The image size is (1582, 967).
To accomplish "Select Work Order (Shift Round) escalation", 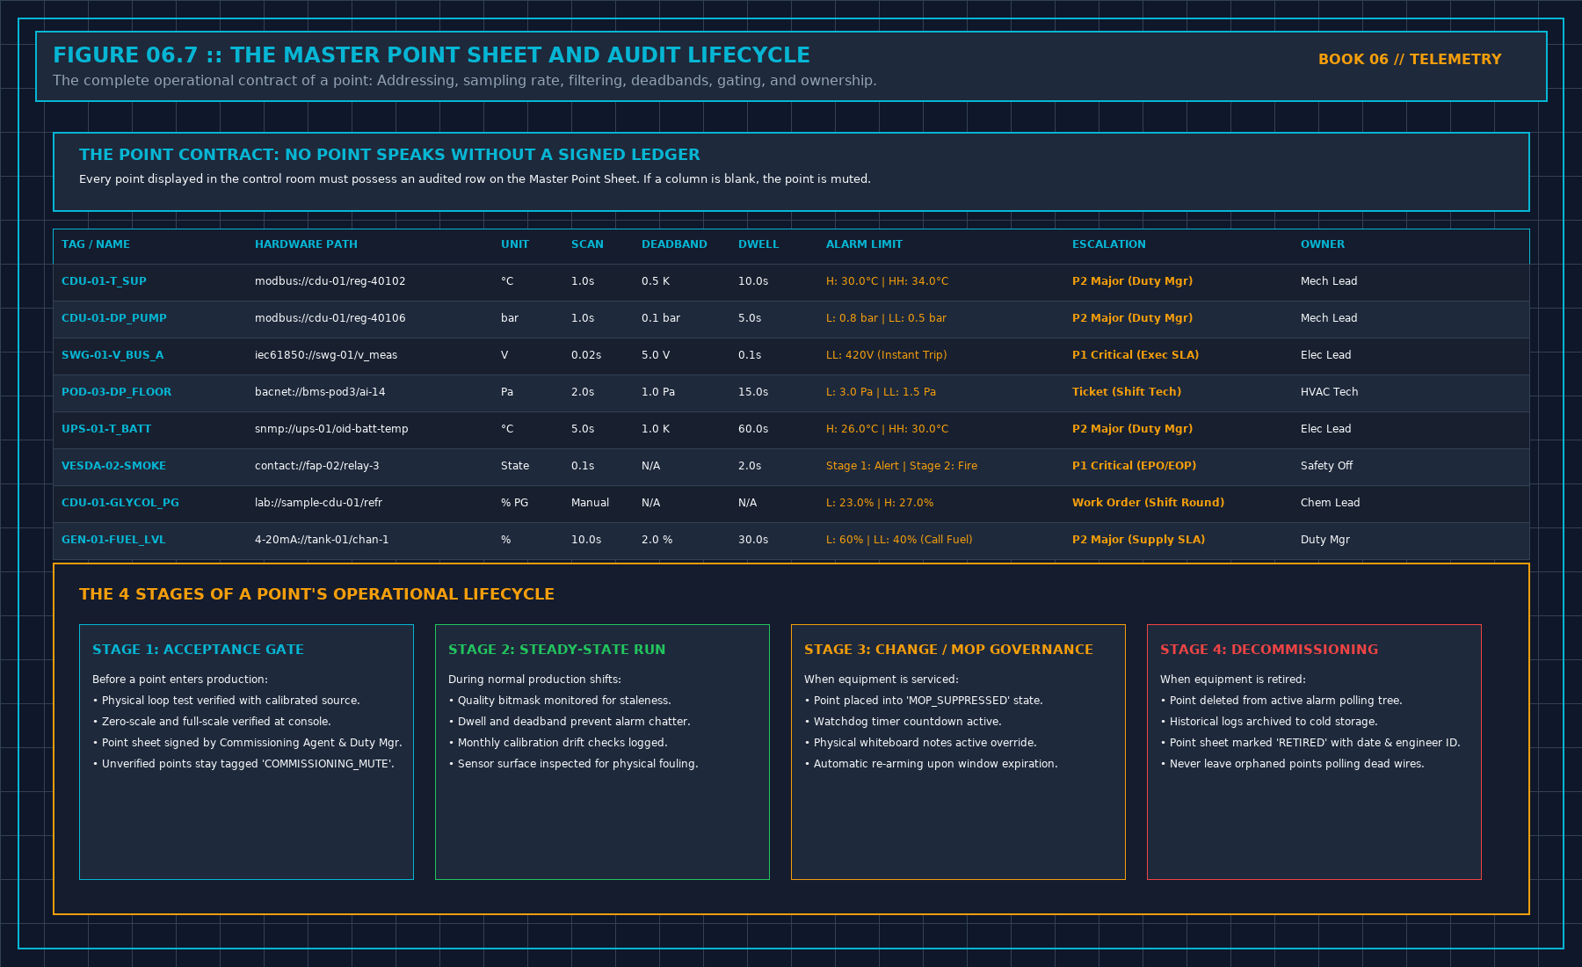I will 1148,503.
